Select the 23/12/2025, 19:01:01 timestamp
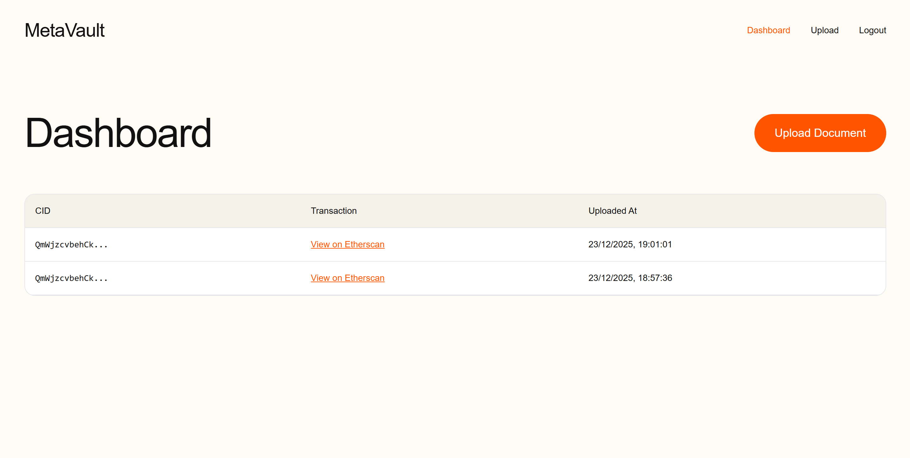 click(630, 244)
